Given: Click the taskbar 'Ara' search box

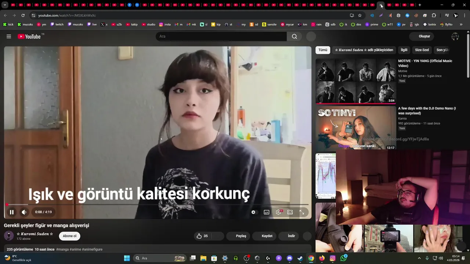Looking at the screenshot, I should [160, 258].
